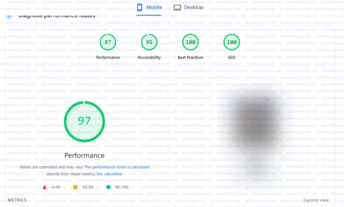
Task: Click the red triangle 0–49 legend icon
Action: point(45,187)
